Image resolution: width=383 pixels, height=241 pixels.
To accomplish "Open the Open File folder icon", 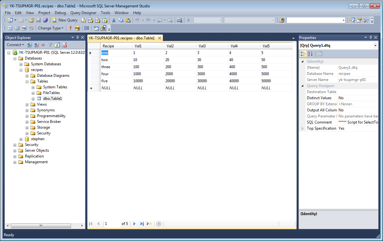I will (x=31, y=20).
